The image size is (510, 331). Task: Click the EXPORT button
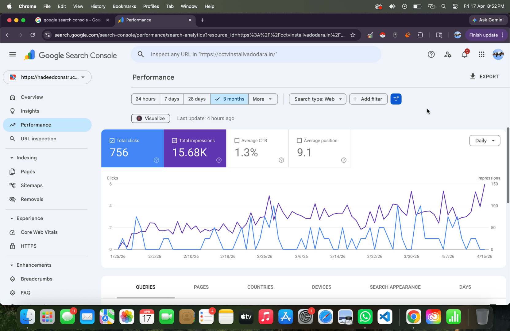point(484,77)
